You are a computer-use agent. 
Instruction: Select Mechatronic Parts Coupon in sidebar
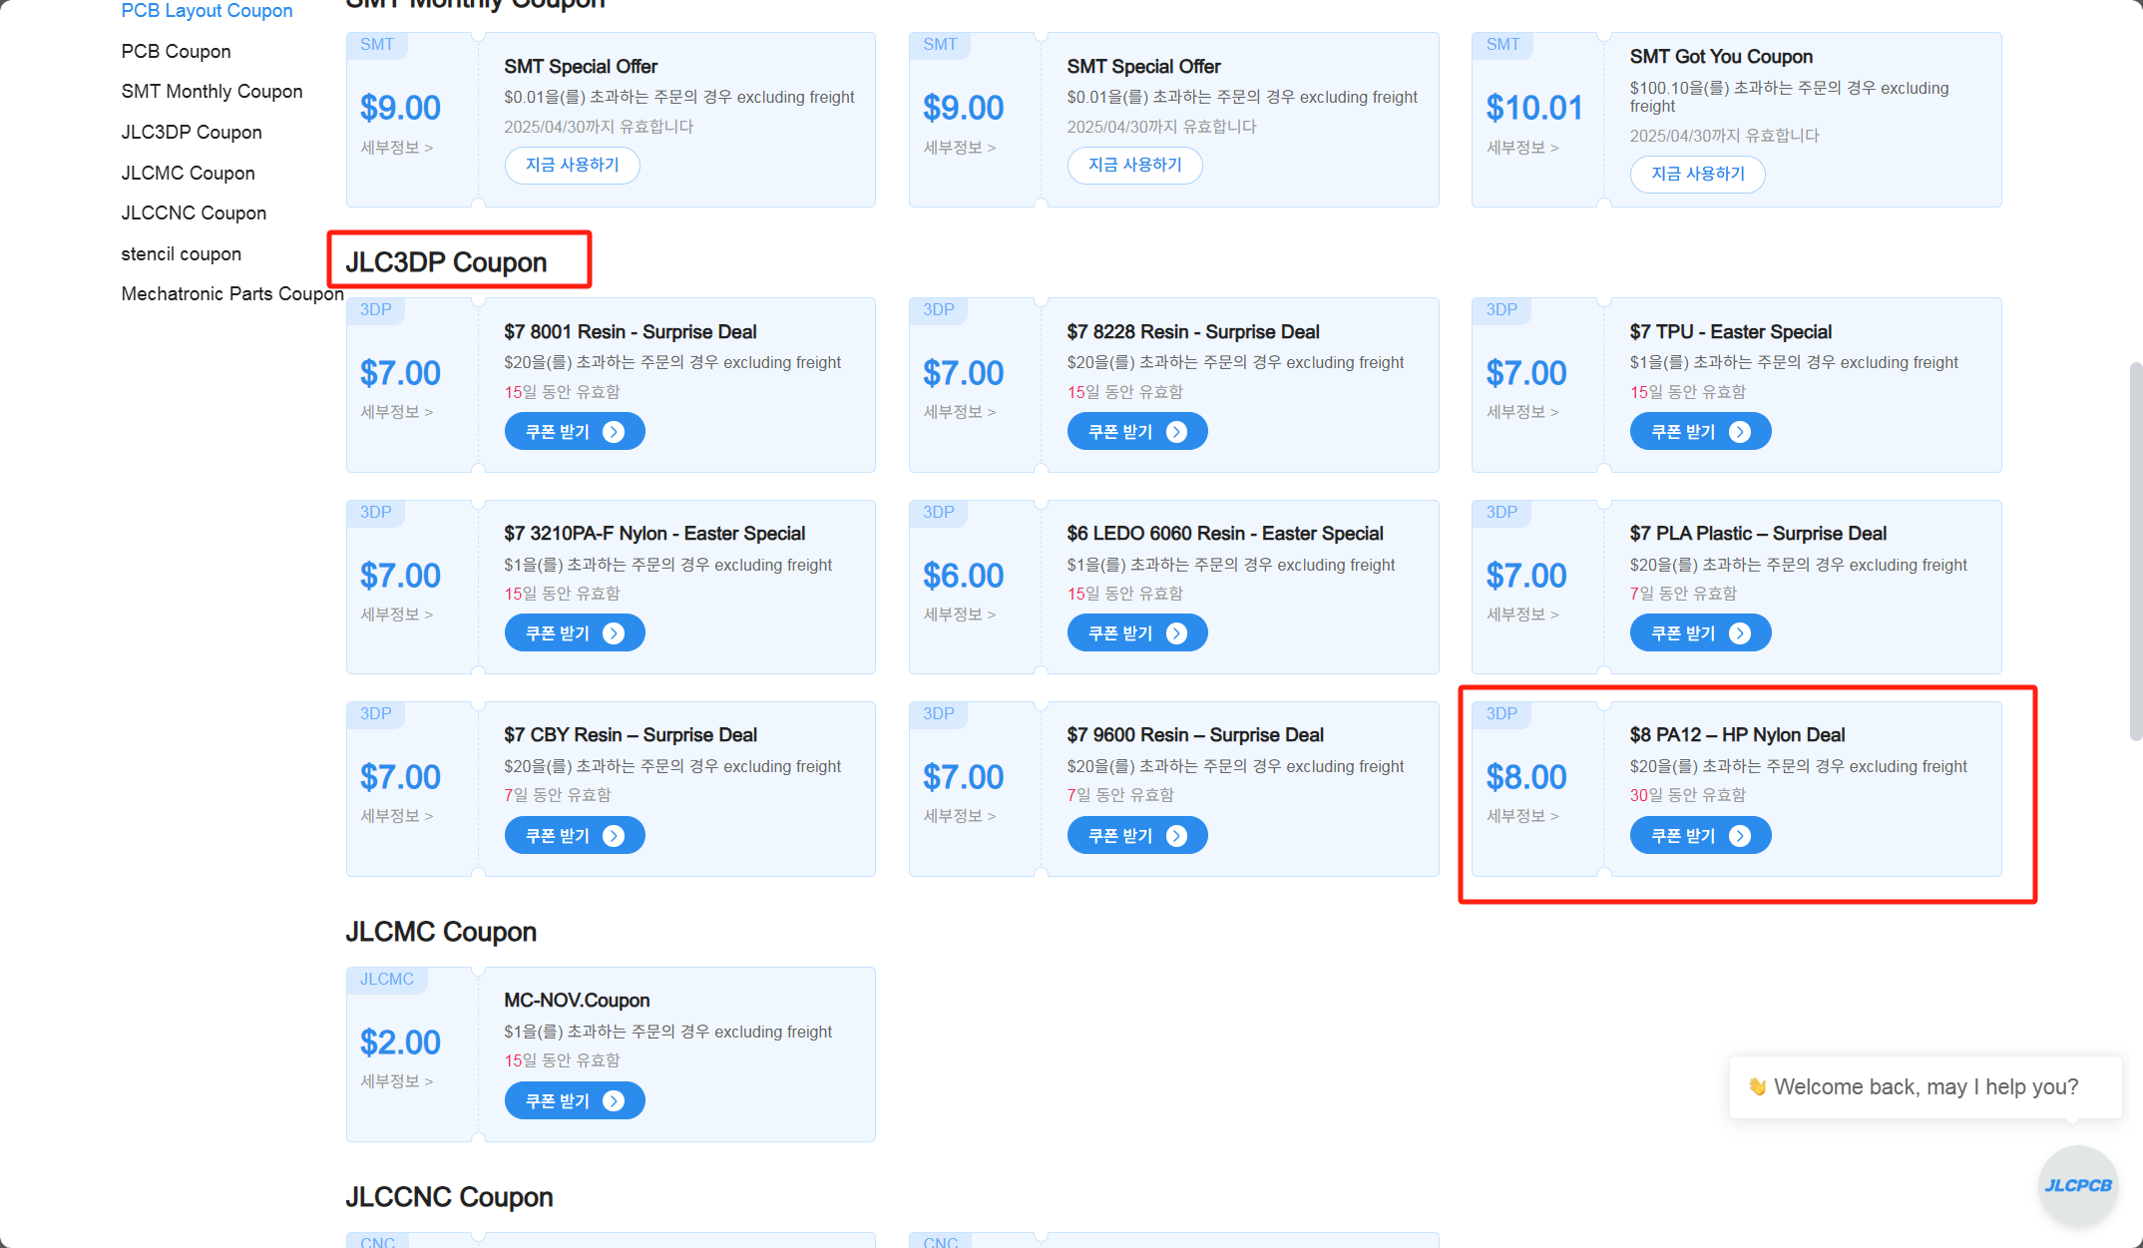coord(232,293)
